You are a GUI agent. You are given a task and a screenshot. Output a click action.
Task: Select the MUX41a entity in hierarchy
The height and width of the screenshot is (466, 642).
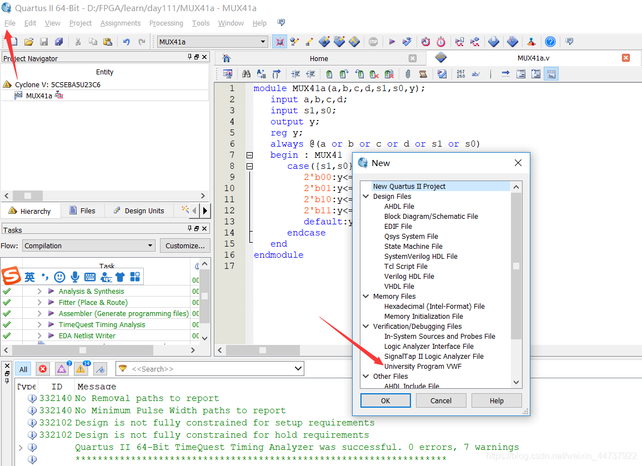[x=39, y=96]
